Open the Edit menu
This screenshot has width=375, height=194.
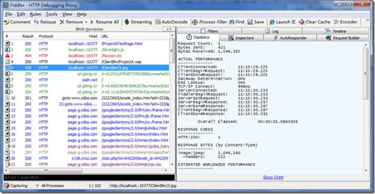(x=21, y=14)
